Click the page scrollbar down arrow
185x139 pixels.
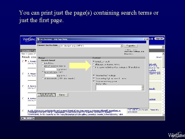[x=163, y=115]
